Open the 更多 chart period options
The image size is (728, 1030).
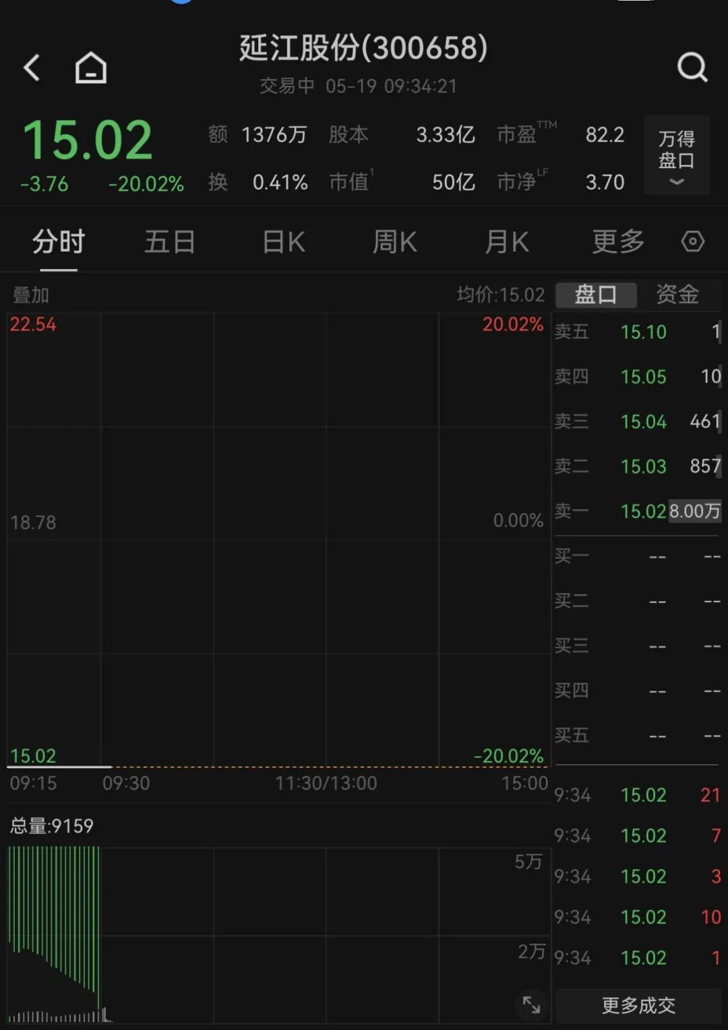(618, 241)
